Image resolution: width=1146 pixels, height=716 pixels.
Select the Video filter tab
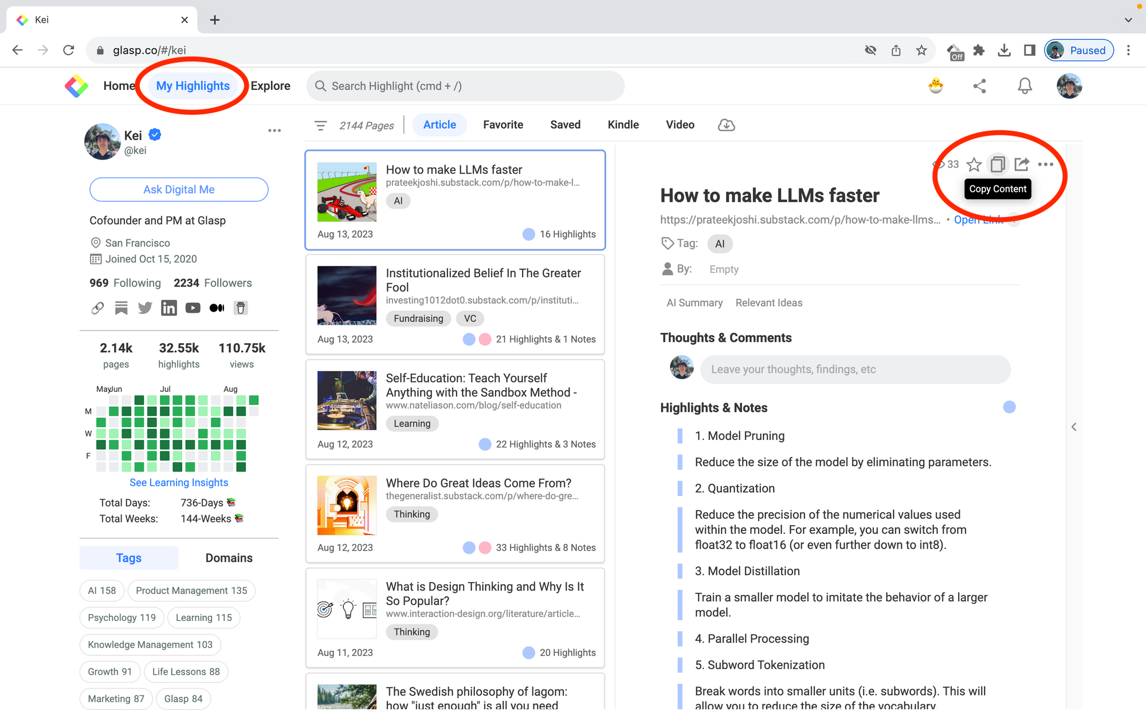point(680,125)
